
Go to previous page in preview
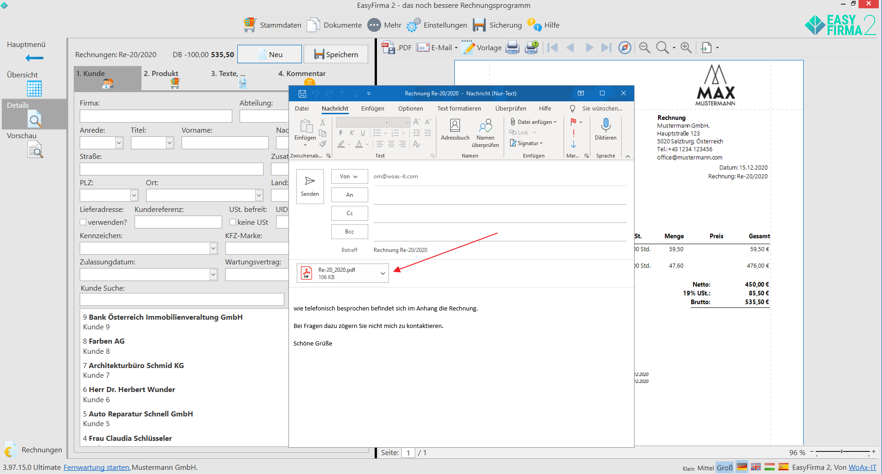pos(570,47)
